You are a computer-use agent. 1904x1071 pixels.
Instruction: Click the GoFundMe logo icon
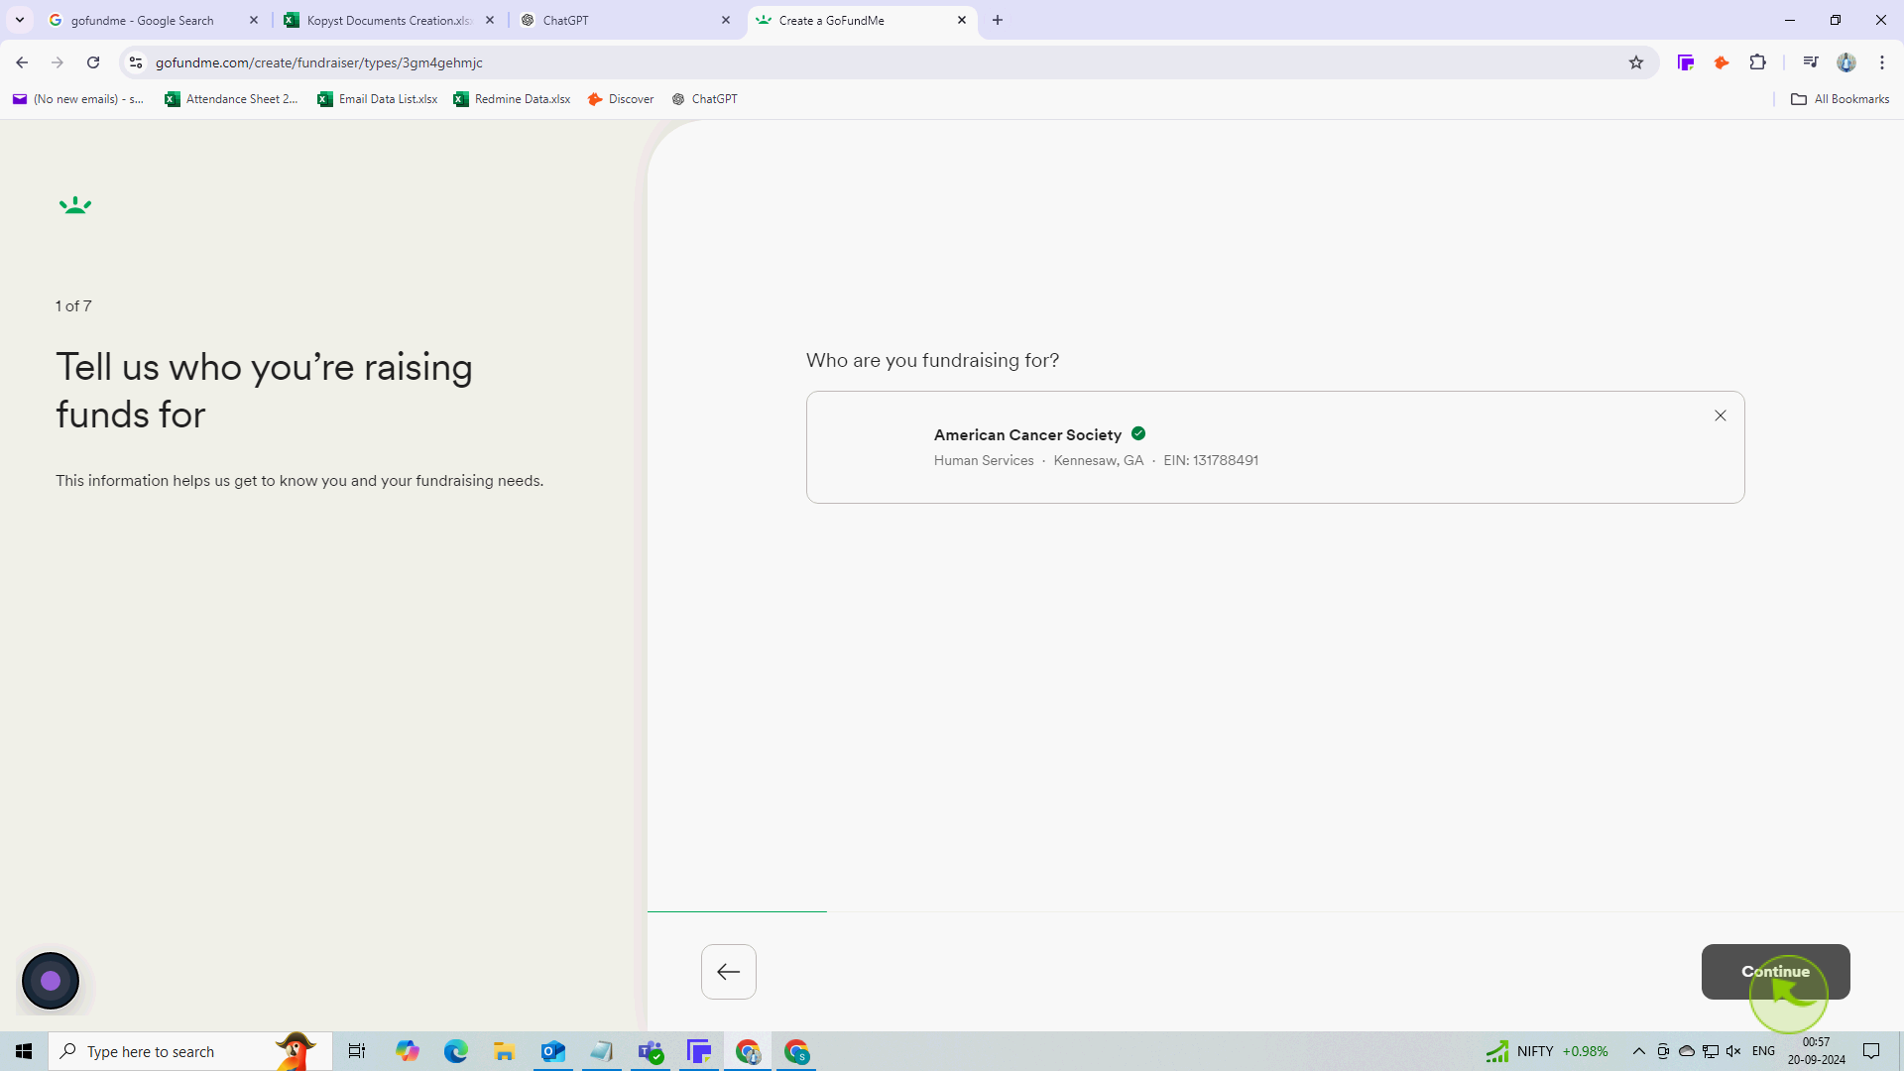(x=75, y=206)
